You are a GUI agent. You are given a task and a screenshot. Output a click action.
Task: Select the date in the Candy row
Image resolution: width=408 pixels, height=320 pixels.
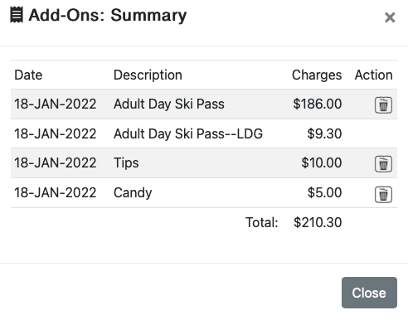click(56, 192)
